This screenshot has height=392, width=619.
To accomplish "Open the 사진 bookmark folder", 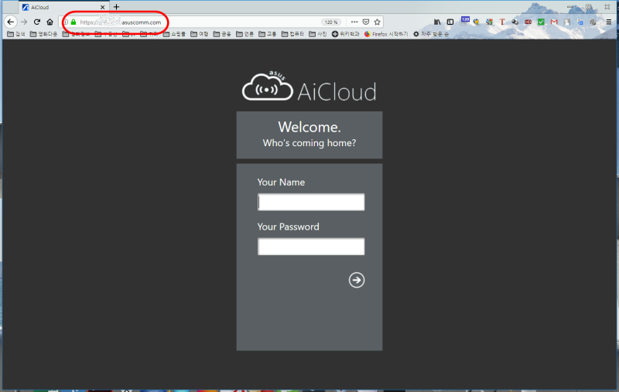I will (x=318, y=34).
